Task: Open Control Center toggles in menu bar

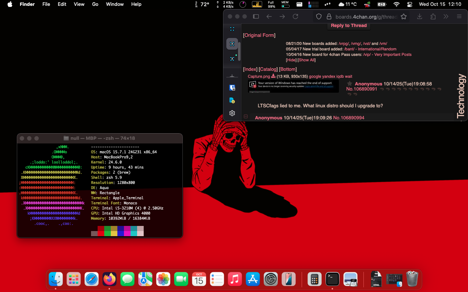Action: click(409, 4)
